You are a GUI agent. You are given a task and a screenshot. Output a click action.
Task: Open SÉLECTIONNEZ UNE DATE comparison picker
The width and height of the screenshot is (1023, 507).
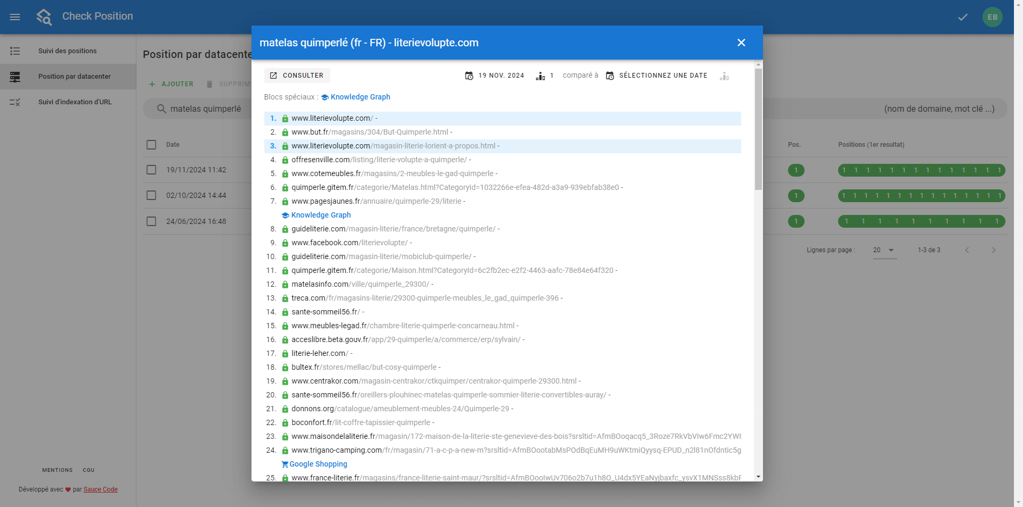(656, 76)
